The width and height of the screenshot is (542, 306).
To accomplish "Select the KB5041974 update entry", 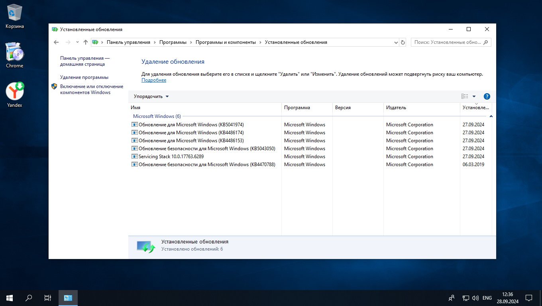I will point(191,125).
